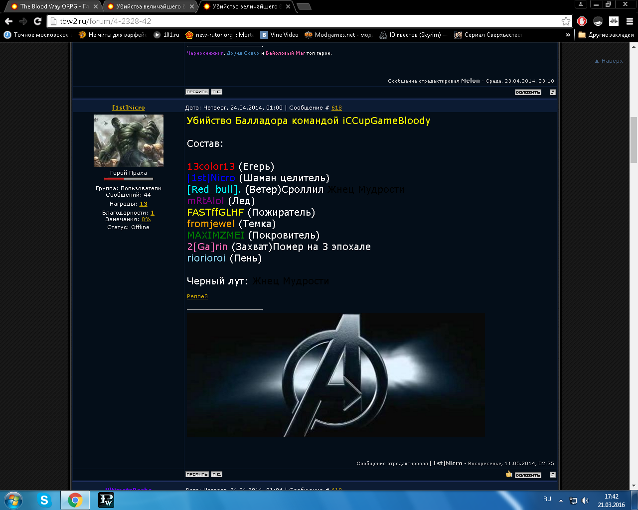Open a new browser tab
This screenshot has width=638, height=510.
(x=304, y=6)
